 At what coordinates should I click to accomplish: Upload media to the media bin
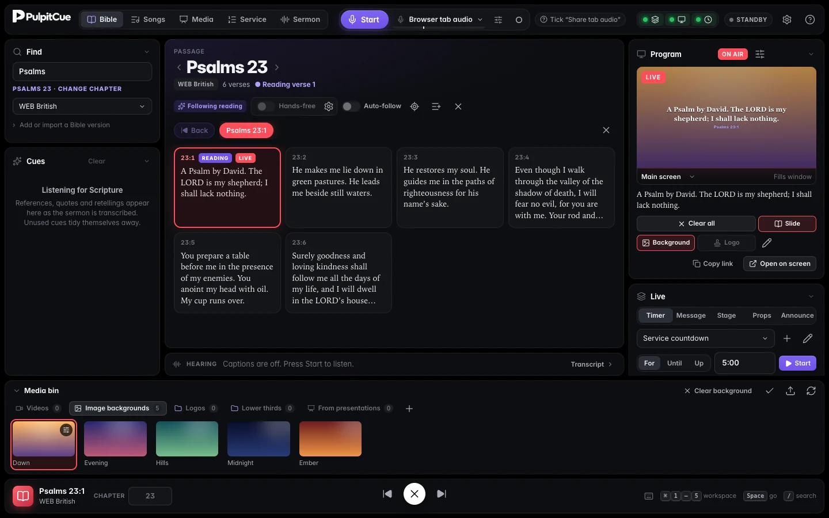coord(790,391)
